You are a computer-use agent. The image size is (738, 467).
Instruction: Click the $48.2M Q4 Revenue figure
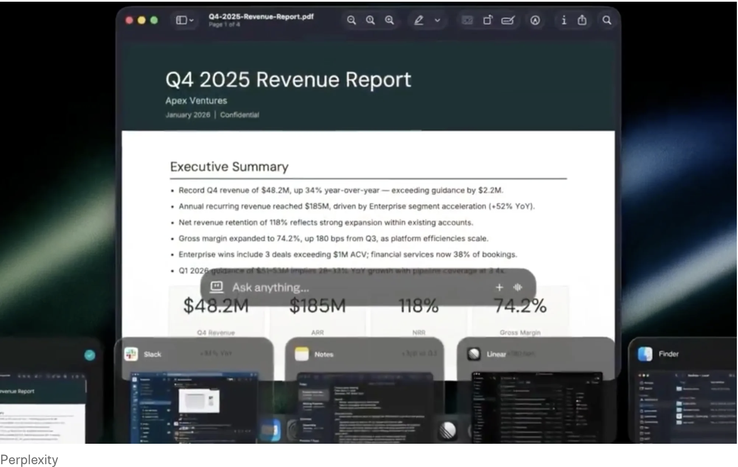point(216,307)
